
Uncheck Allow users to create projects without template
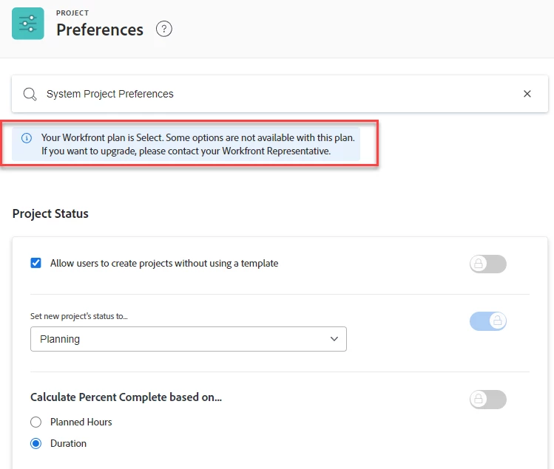coord(36,263)
